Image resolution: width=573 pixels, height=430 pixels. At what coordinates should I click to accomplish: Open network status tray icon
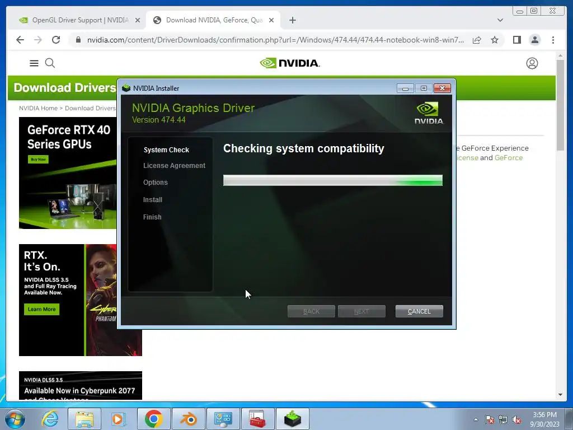[503, 419]
